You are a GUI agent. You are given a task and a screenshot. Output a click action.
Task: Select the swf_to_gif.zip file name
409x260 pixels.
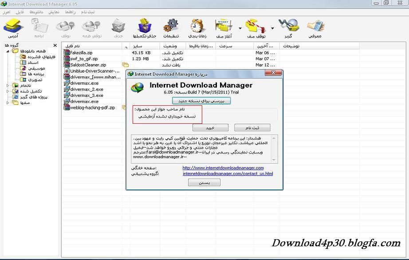pyautogui.click(x=84, y=59)
